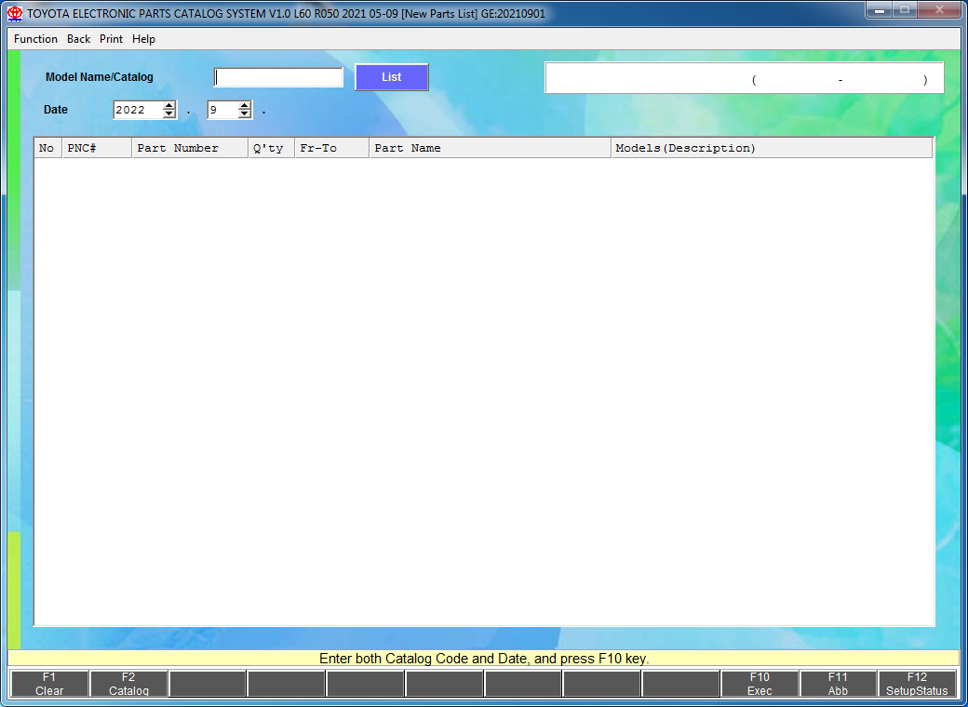The height and width of the screenshot is (707, 968).
Task: Click the No column header
Action: point(47,148)
